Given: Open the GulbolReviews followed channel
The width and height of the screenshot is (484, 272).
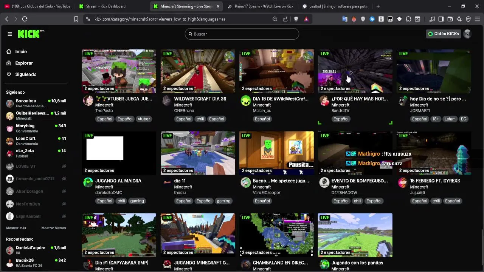Looking at the screenshot, I should pos(36,116).
